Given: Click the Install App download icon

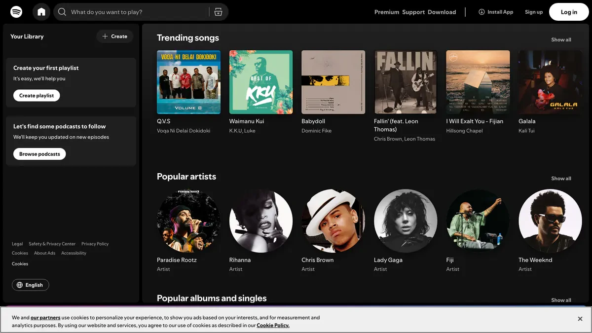Looking at the screenshot, I should (x=481, y=12).
